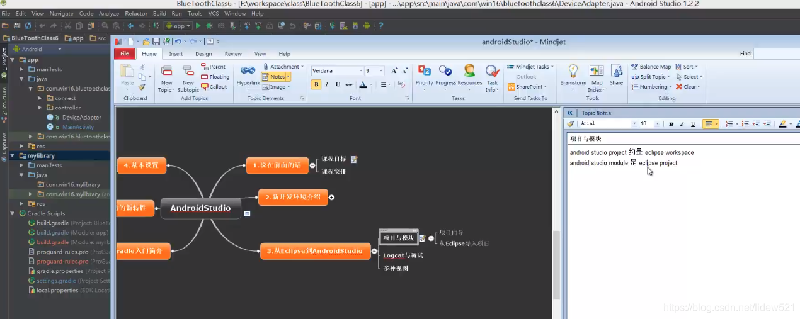
Task: Switch to the Review ribbon tab
Action: (233, 54)
